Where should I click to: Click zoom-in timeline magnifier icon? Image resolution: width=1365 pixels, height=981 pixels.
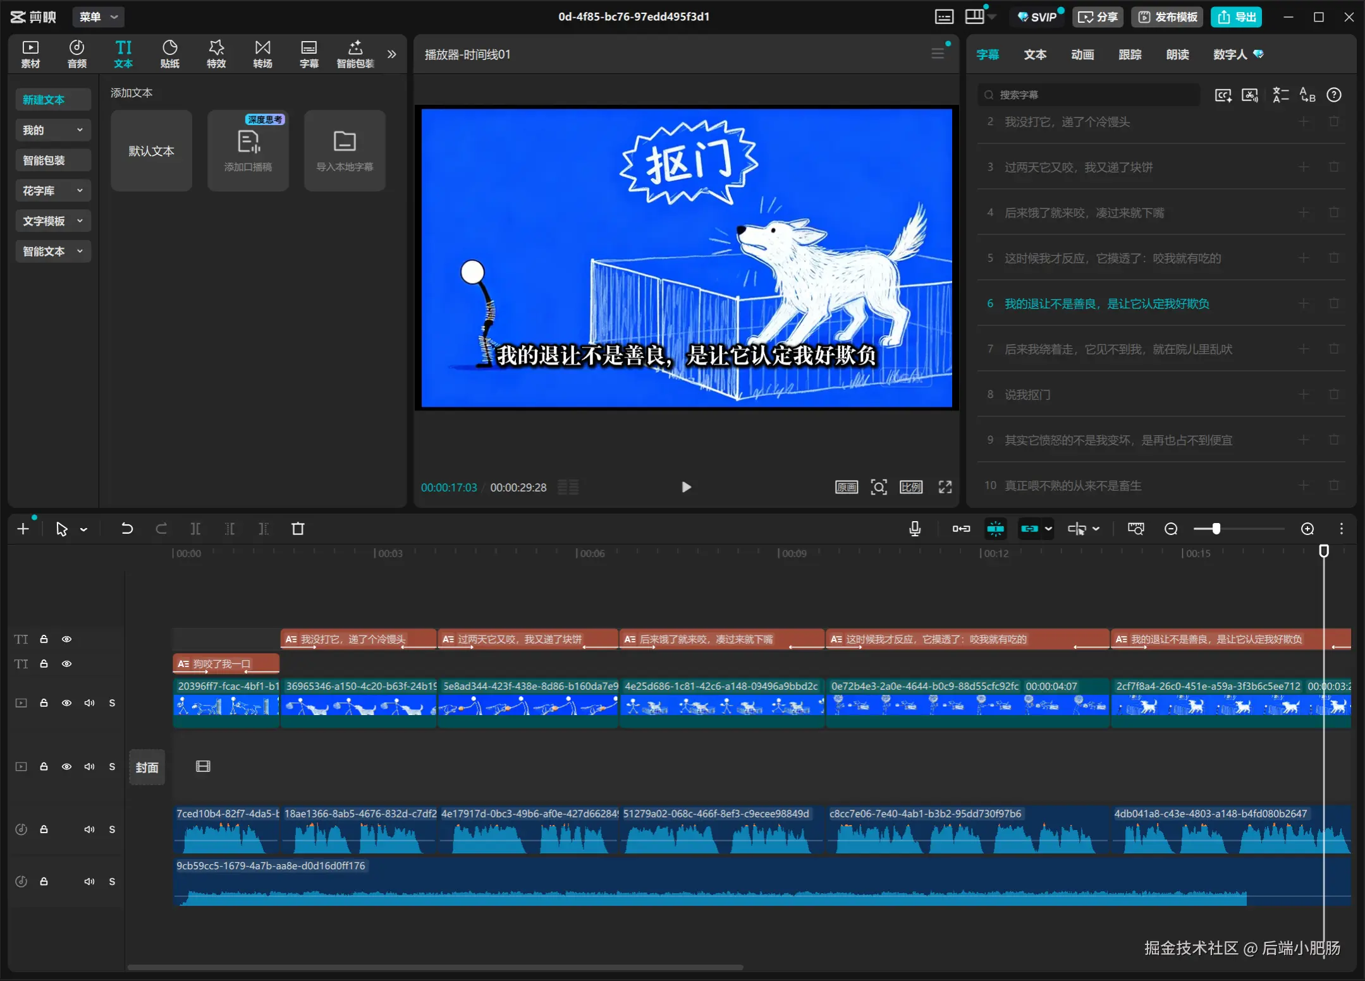click(1307, 529)
